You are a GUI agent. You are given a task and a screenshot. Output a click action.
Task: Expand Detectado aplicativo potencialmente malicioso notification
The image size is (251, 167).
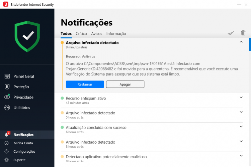click(x=241, y=156)
